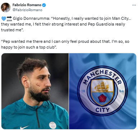Open the left photo of Donnarumma
The height and width of the screenshot is (131, 138).
(35, 91)
